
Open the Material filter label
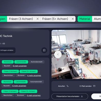[85, 19]
